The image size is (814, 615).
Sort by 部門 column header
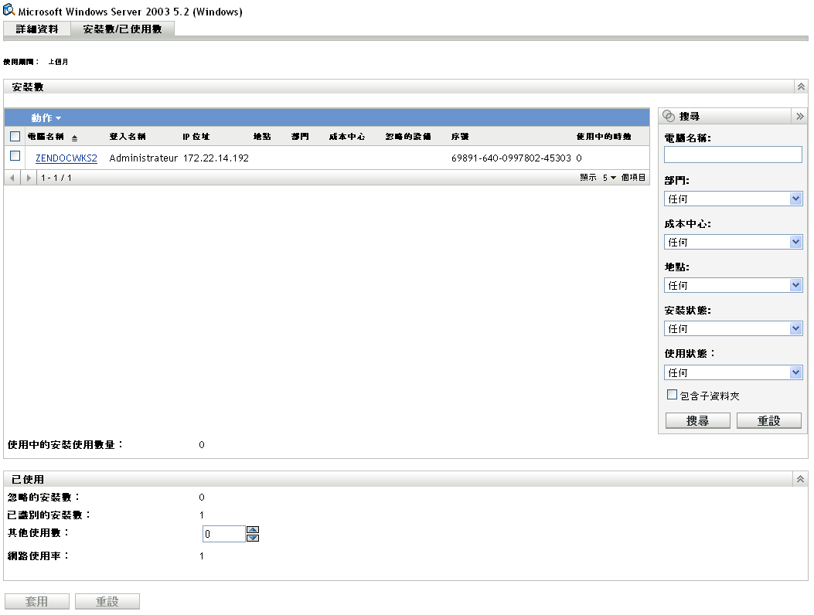pyautogui.click(x=300, y=137)
